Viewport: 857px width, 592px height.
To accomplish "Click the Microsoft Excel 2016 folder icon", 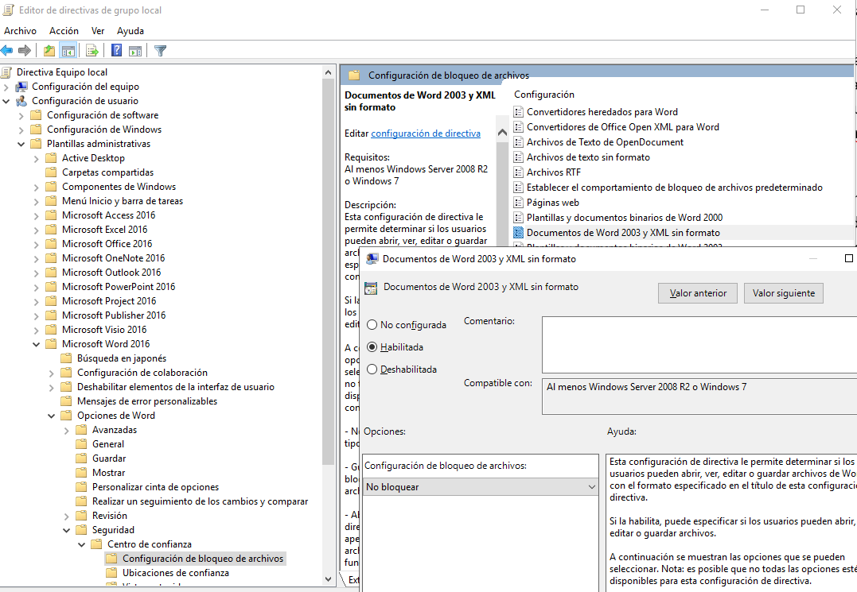I will click(x=51, y=229).
